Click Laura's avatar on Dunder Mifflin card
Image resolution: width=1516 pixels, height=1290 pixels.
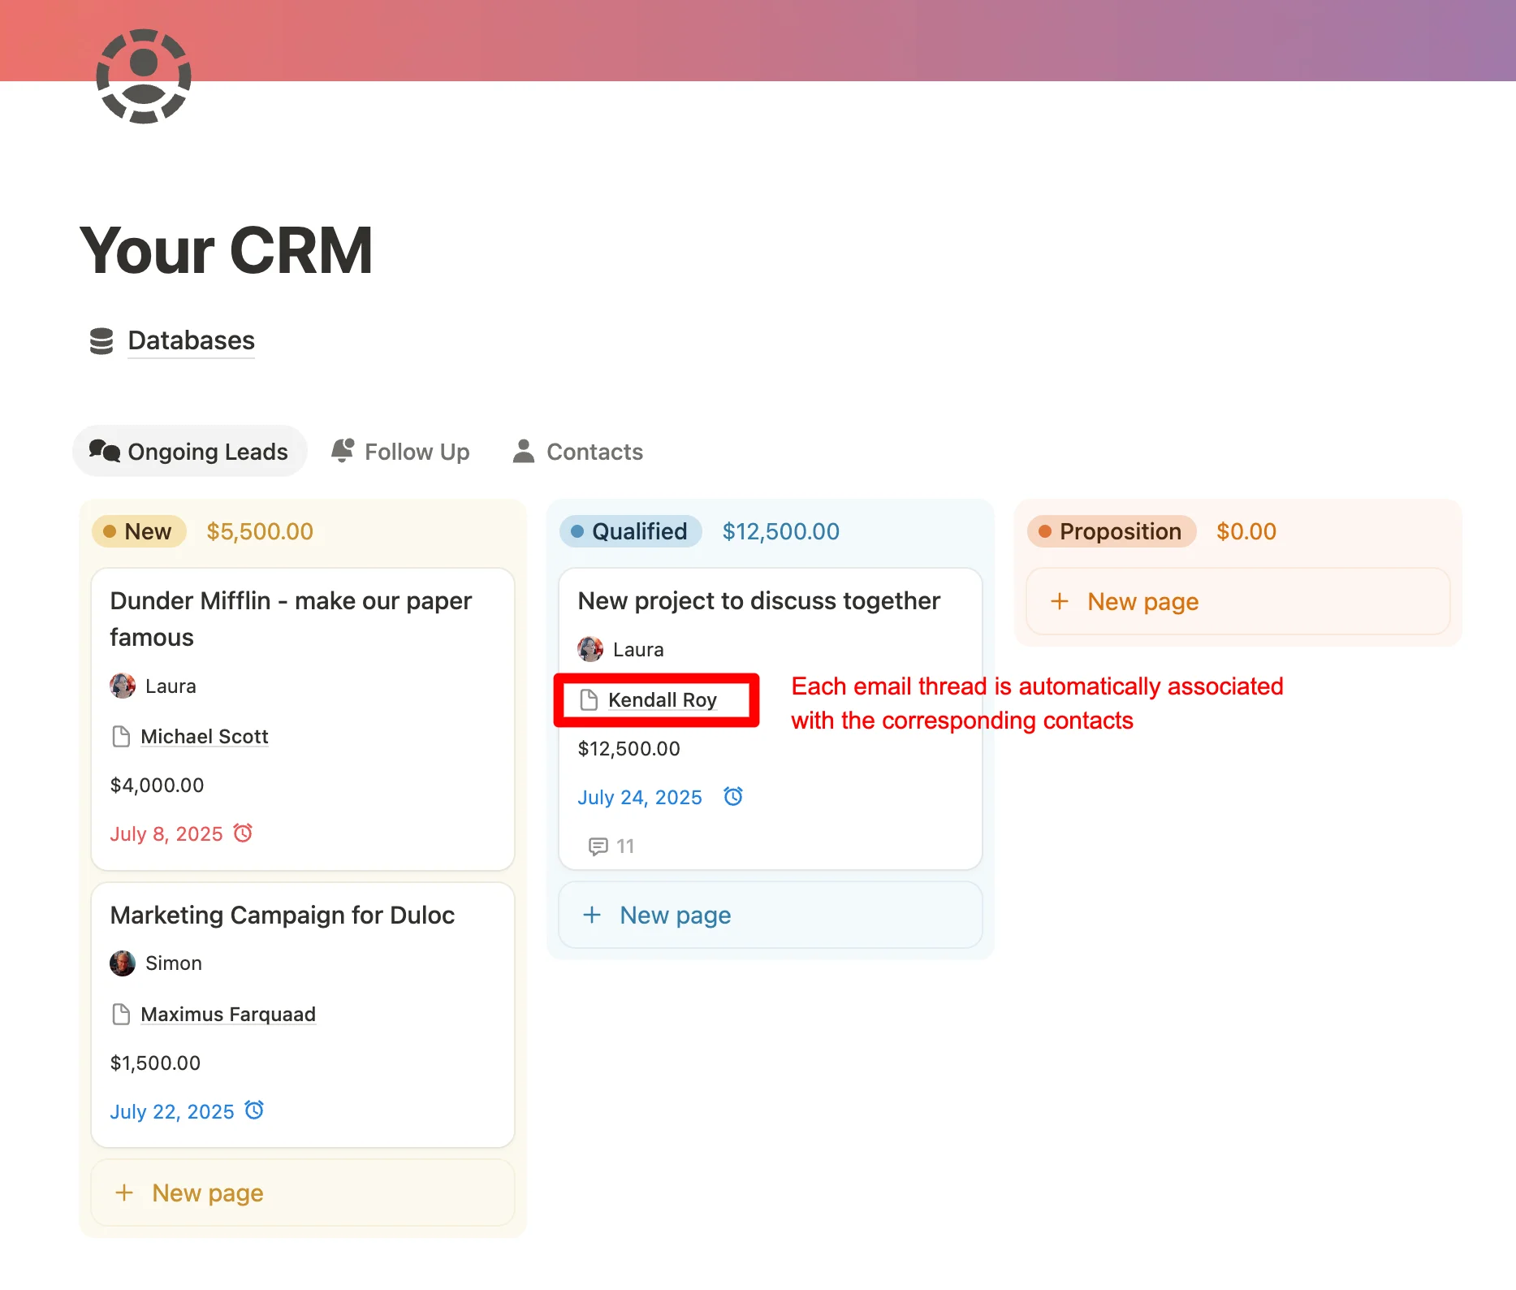[x=123, y=686]
